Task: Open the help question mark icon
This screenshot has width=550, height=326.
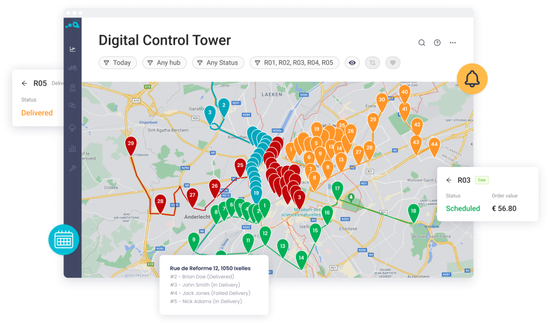Action: point(437,43)
